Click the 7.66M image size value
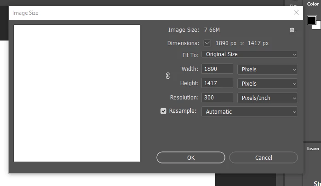321x186 pixels. [x=212, y=30]
